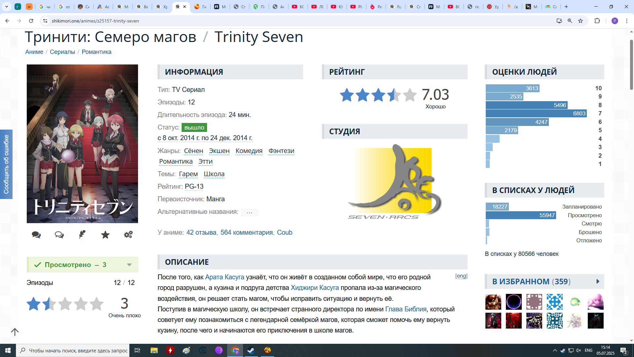
Task: Add to favorites with the star icon
Action: [x=105, y=235]
